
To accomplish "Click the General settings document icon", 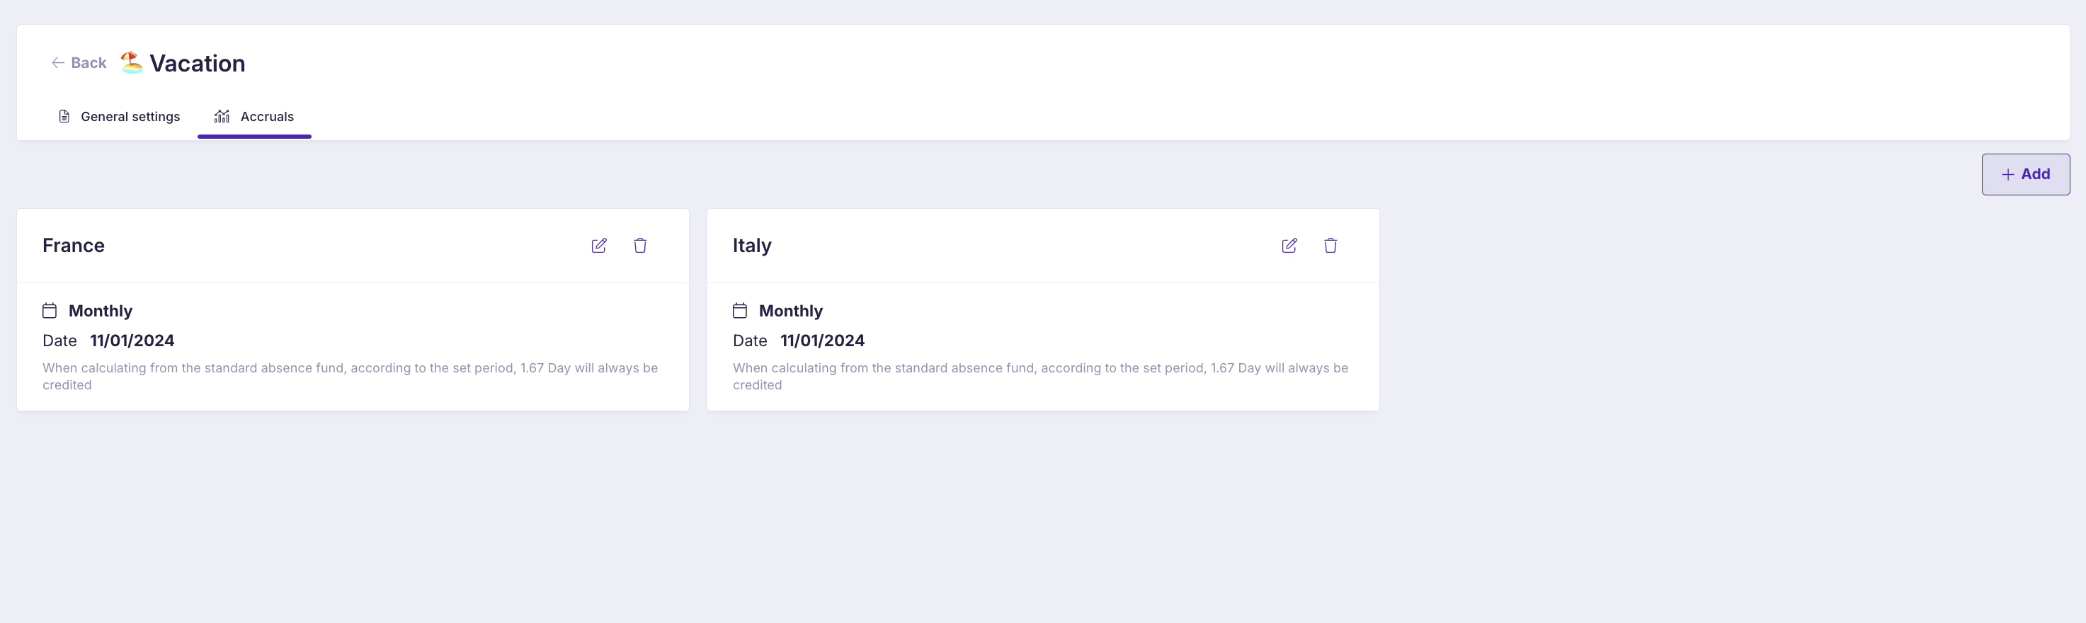I will 64,117.
